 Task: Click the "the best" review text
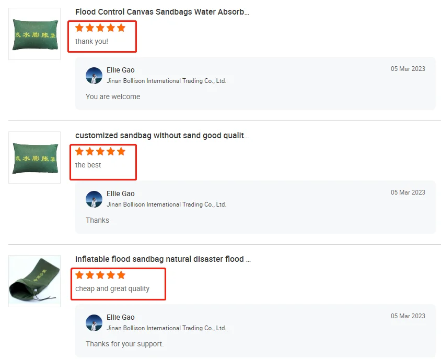click(x=88, y=165)
